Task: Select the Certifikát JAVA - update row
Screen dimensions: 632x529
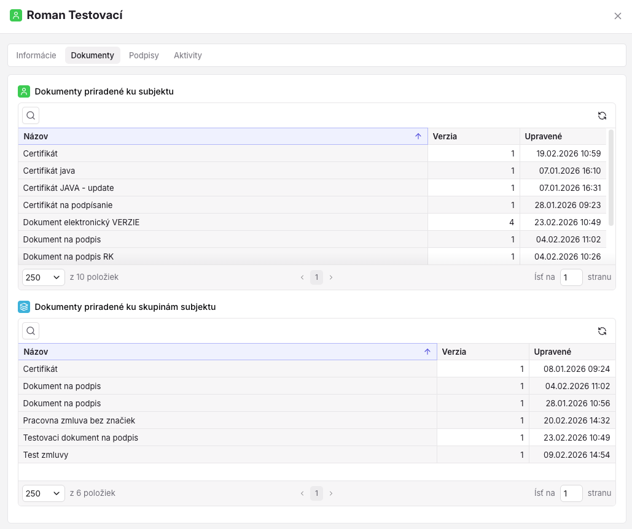Action: coord(312,188)
